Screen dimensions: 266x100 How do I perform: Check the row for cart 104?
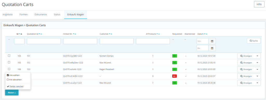(x=9, y=56)
